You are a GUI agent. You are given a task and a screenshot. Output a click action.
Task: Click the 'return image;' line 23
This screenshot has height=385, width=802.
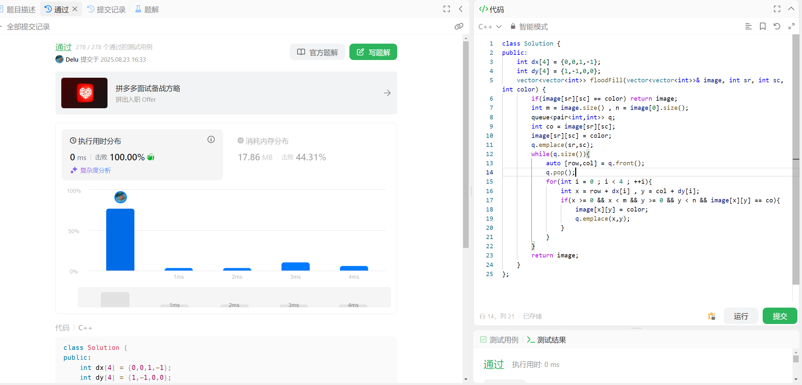point(555,255)
